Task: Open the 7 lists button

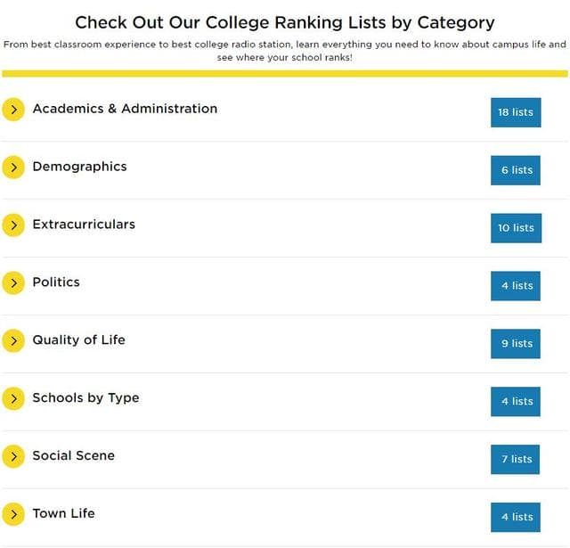Action: point(515,459)
